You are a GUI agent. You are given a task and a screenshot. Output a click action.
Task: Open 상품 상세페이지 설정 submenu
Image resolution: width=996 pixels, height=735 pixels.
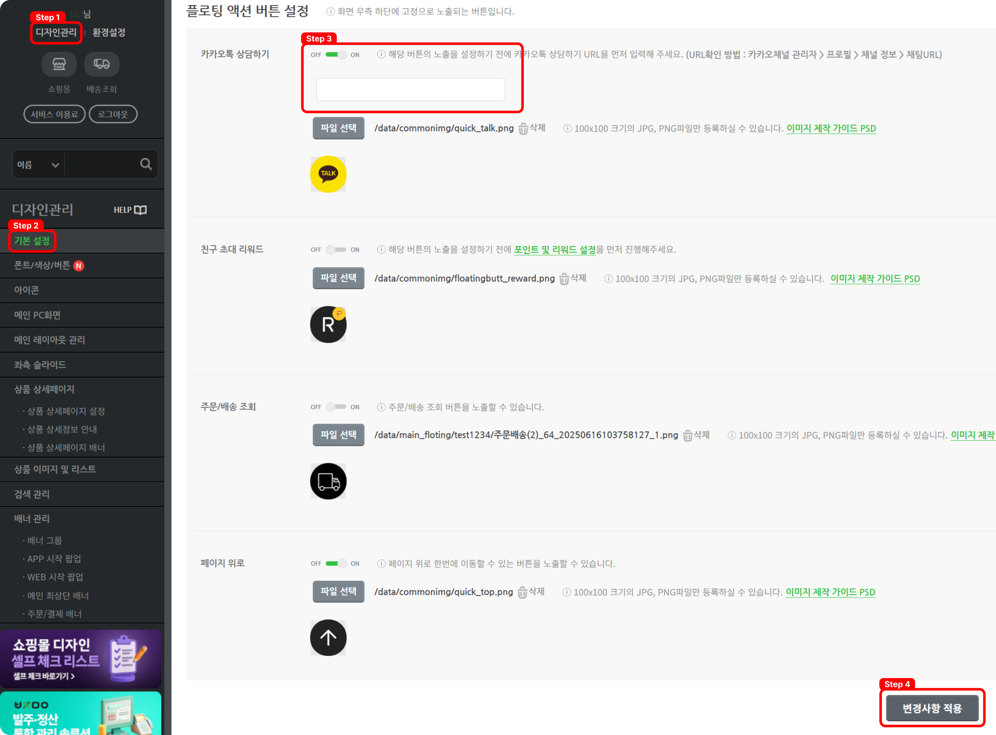pyautogui.click(x=66, y=411)
